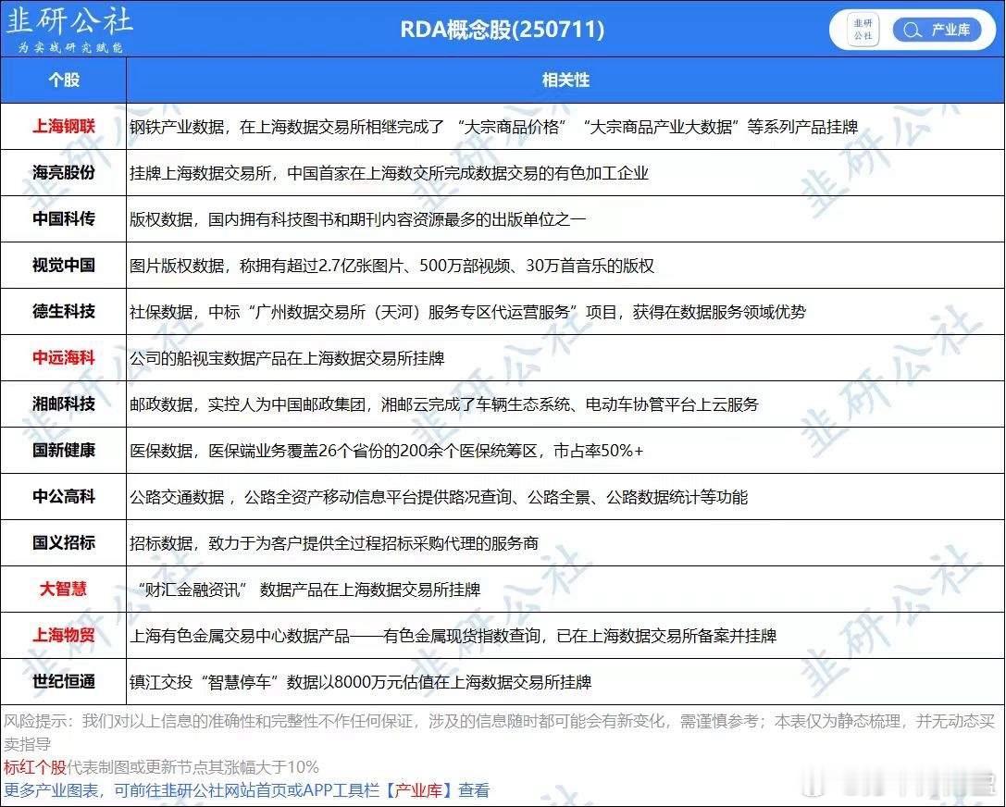Select stock 国新健康
This screenshot has height=807, width=1006.
(64, 451)
